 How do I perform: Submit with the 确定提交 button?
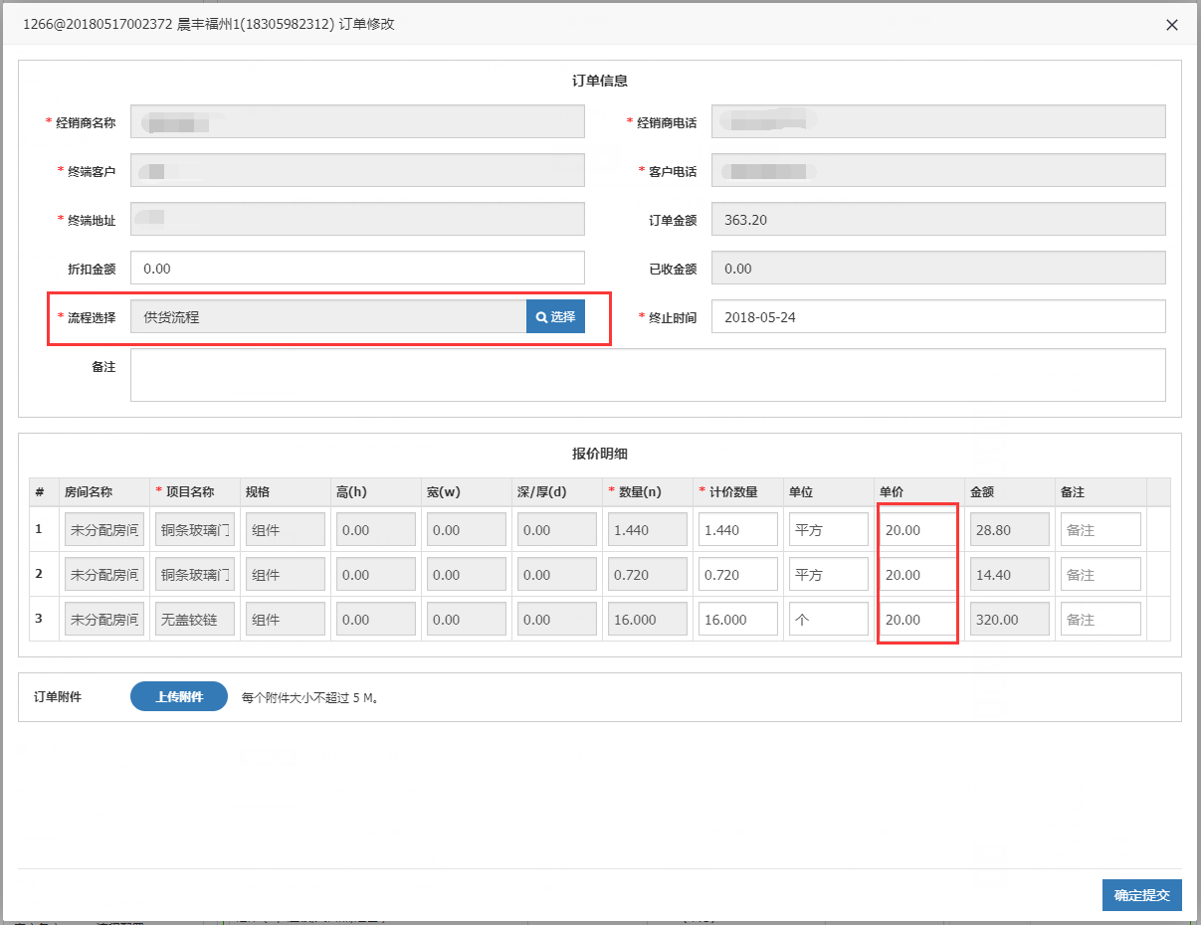point(1141,895)
